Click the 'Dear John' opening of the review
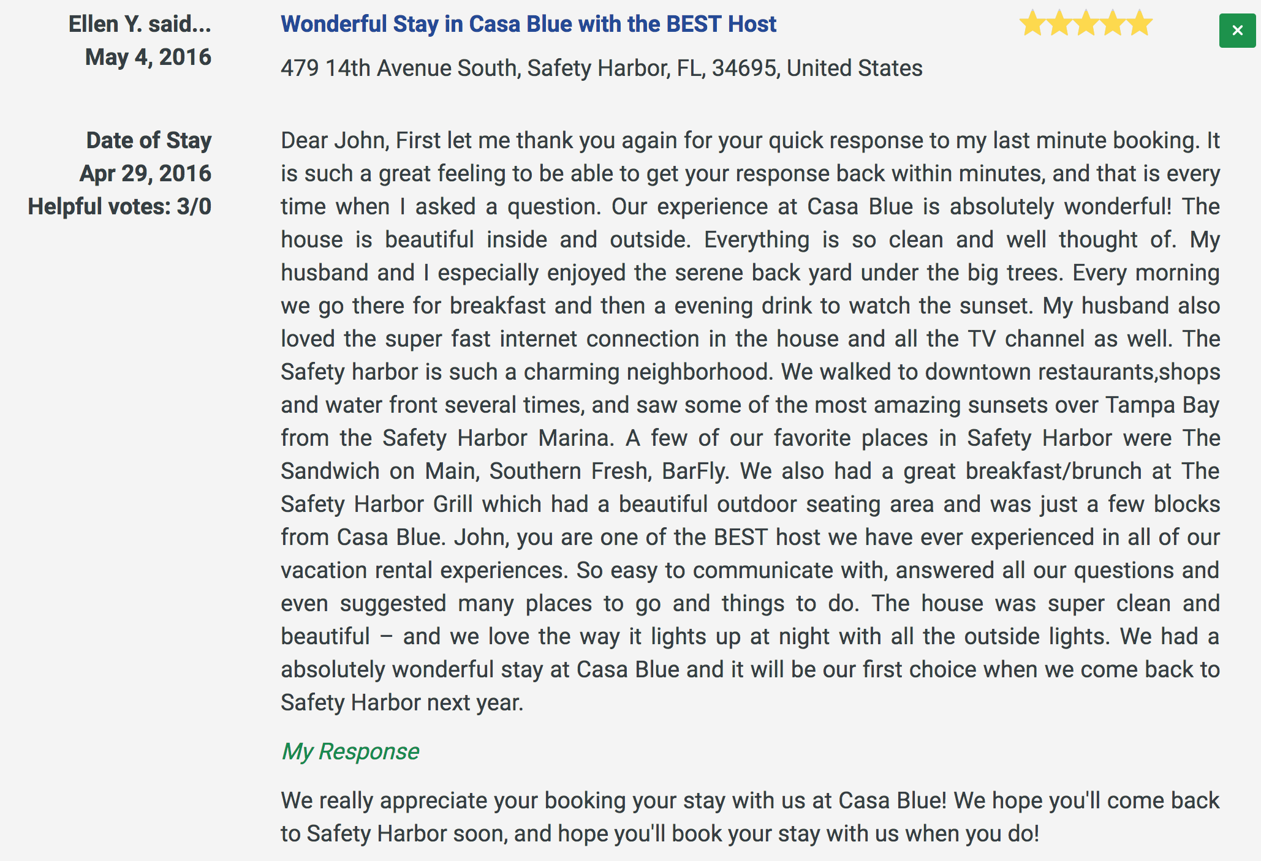Screen dimensions: 1261x861 (x=335, y=140)
